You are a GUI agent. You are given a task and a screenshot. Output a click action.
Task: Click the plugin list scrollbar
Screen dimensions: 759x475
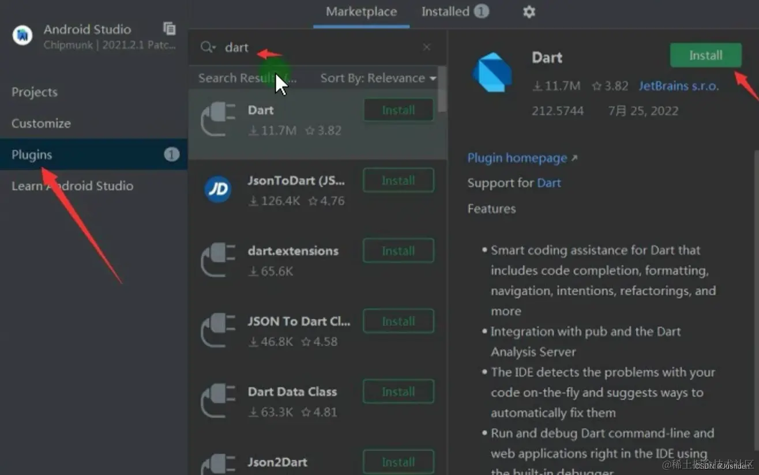(x=442, y=89)
